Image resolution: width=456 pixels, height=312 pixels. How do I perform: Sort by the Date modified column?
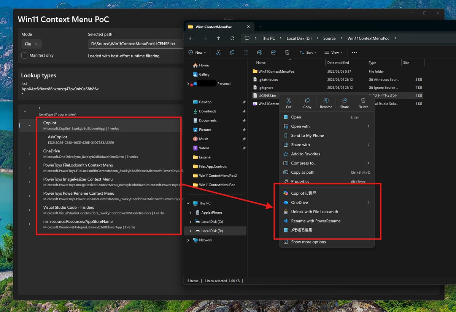click(345, 62)
